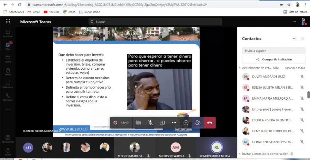The width and height of the screenshot is (310, 160).
Task: Toggle mic icon for GERALDINE SHANELLYS
Action: point(302,142)
